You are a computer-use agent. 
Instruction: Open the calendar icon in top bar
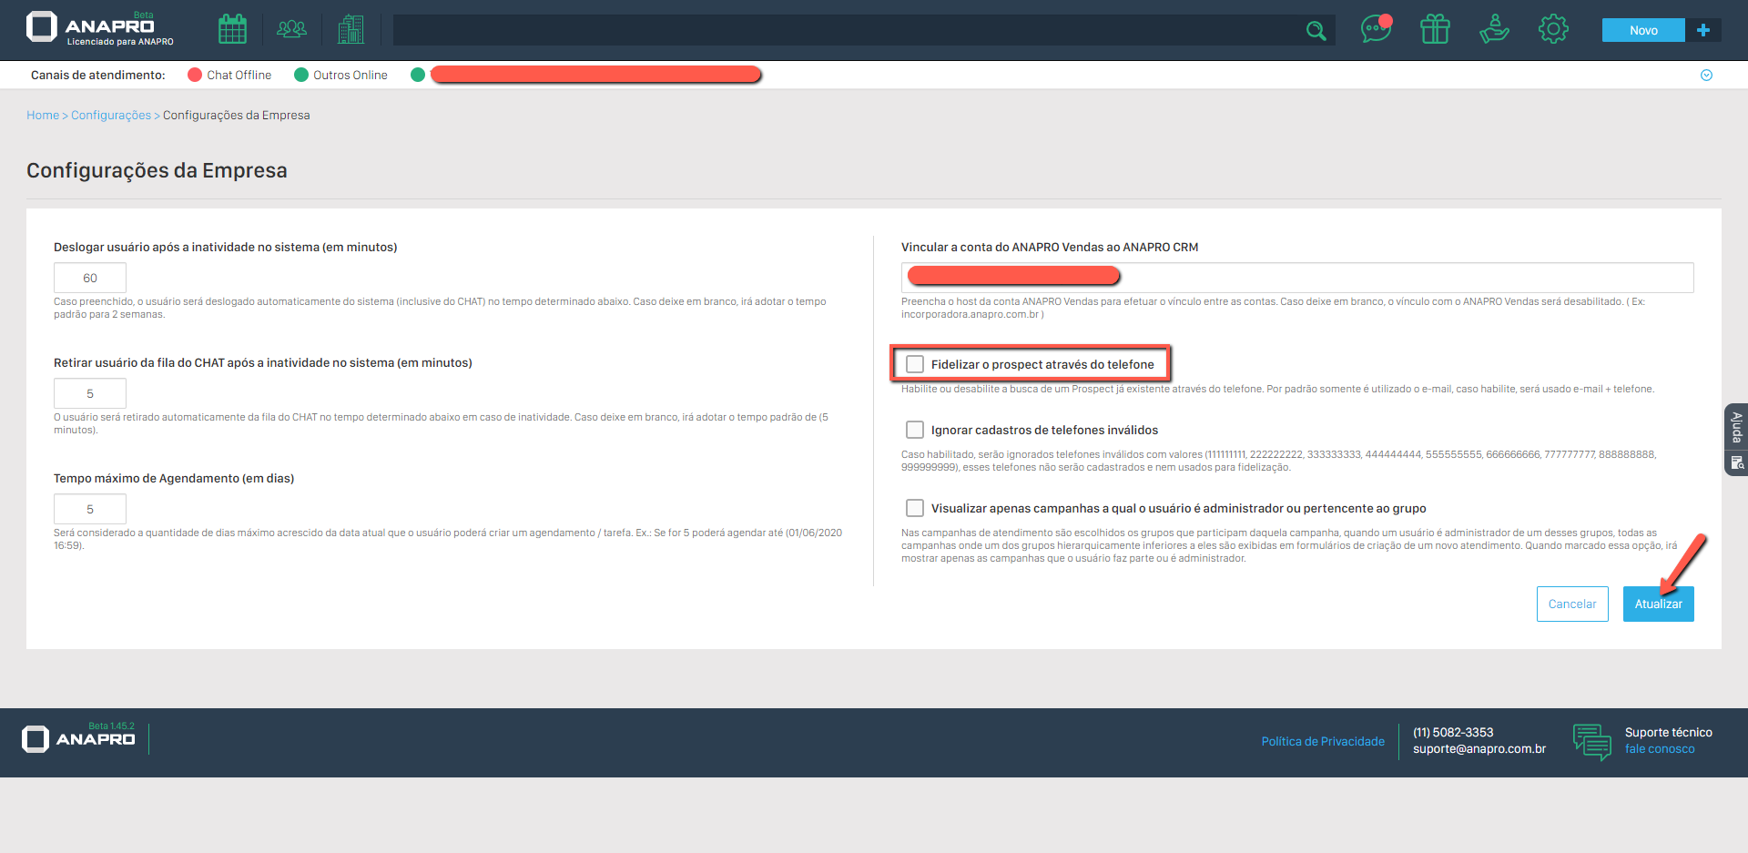(232, 30)
